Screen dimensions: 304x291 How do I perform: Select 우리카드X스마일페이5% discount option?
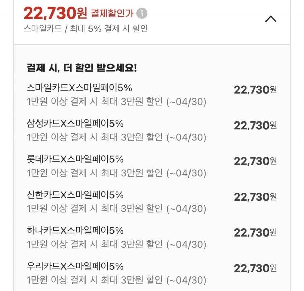pyautogui.click(x=75, y=266)
